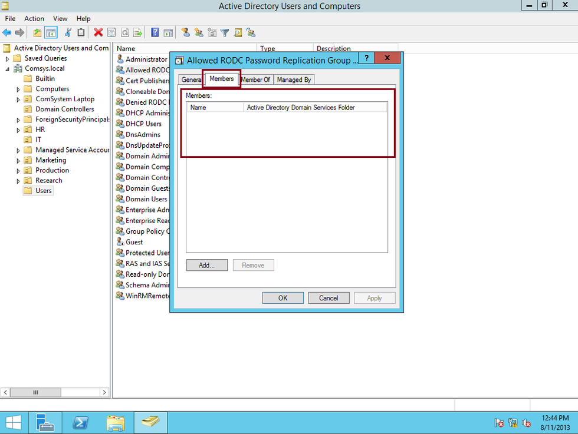Click OK in the properties dialog
The width and height of the screenshot is (578, 434).
coord(283,298)
